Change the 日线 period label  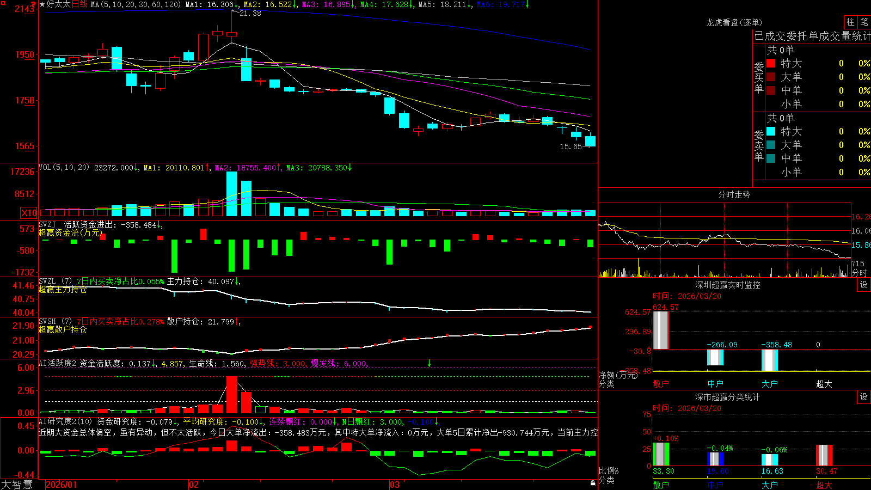point(80,4)
